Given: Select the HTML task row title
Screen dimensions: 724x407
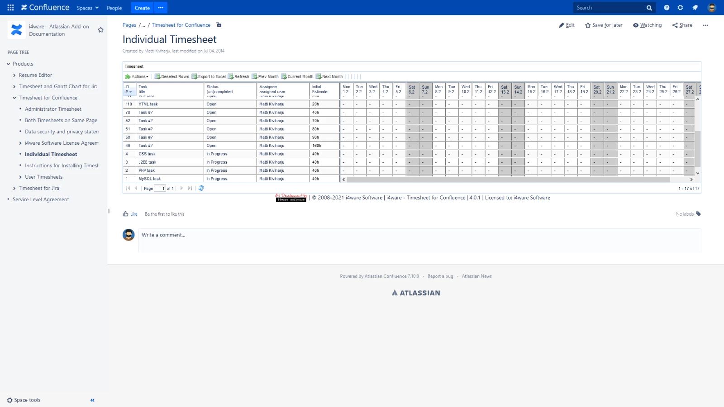Looking at the screenshot, I should click(148, 104).
